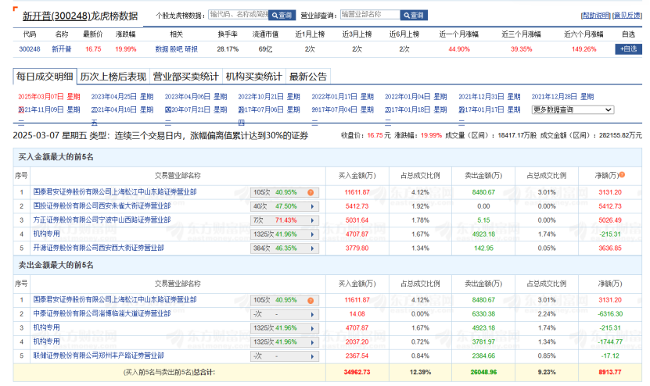Expand arrow in 方正证券 宁波中山西路 row
650x386 pixels.
(313, 220)
